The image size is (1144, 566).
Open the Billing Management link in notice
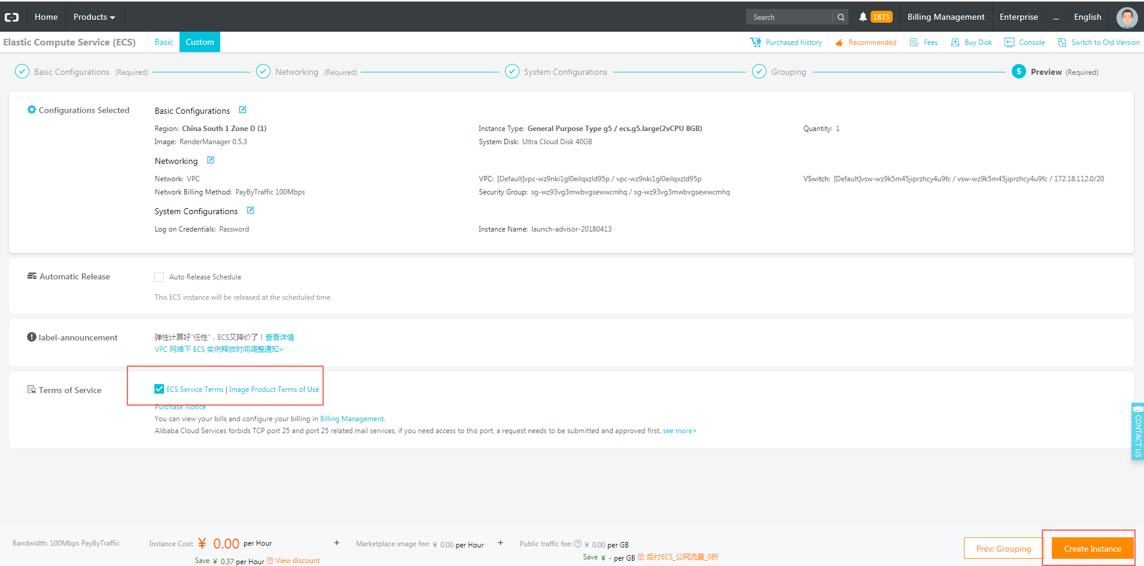click(352, 419)
